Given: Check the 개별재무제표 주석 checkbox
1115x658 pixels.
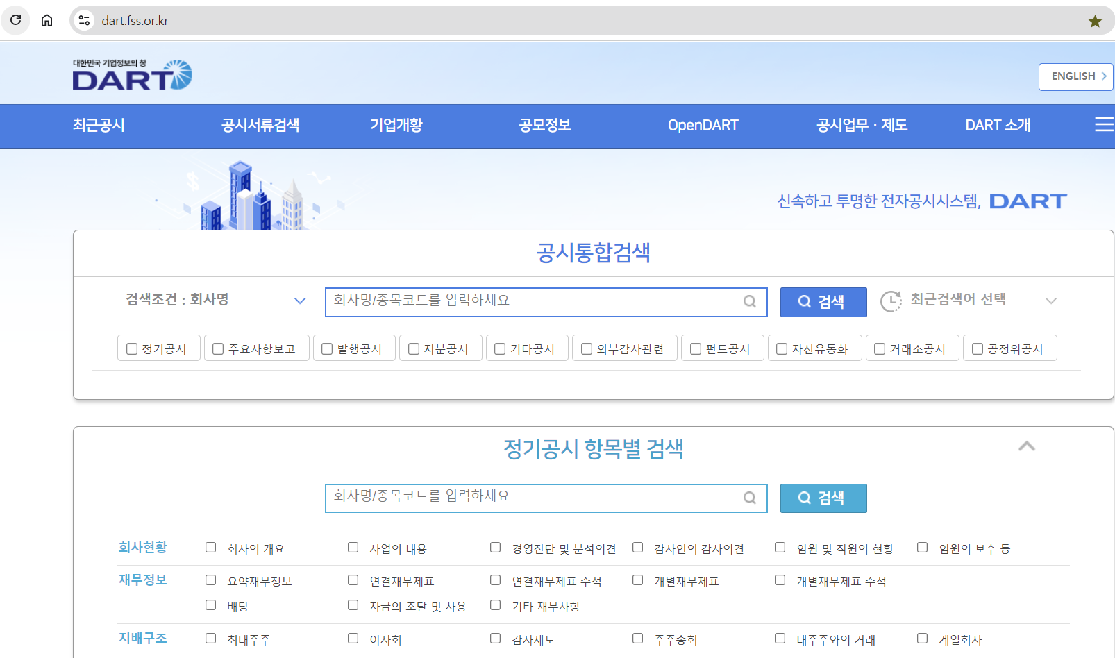Looking at the screenshot, I should click(x=780, y=580).
